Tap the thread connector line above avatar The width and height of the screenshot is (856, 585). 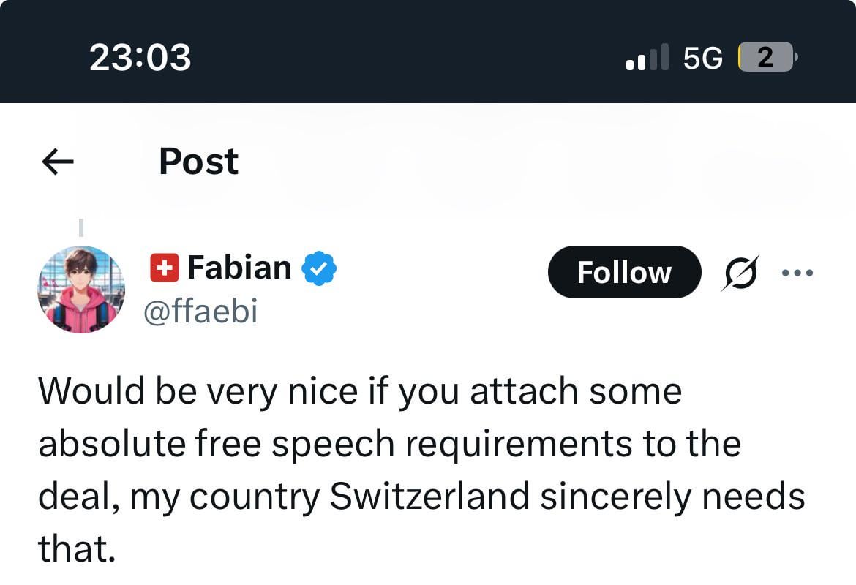[x=81, y=227]
